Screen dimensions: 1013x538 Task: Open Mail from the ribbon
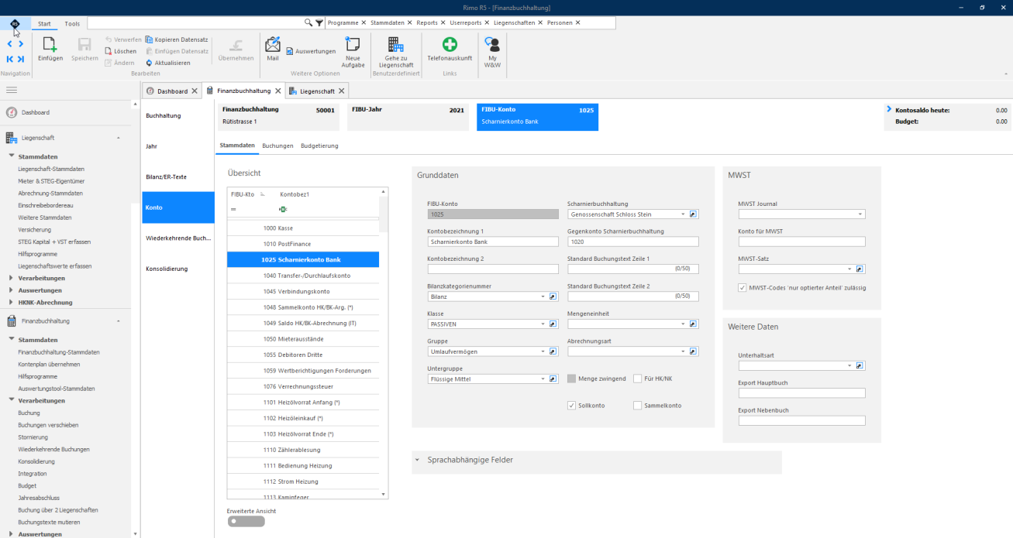coord(273,44)
